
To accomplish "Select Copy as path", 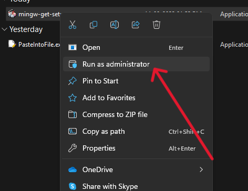I will 136,131.
